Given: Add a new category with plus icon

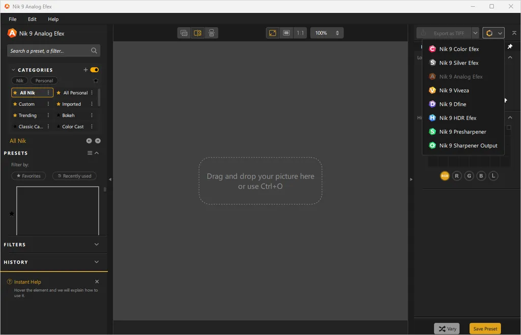Looking at the screenshot, I should (85, 70).
